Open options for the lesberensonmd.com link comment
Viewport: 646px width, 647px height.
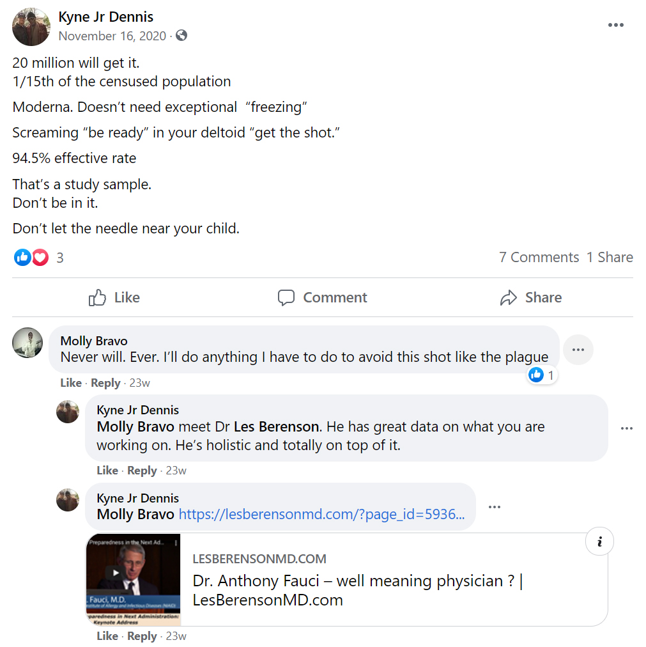coord(495,507)
